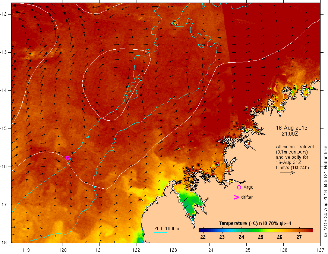Click the latitude axis label -12

[x=4, y=14]
